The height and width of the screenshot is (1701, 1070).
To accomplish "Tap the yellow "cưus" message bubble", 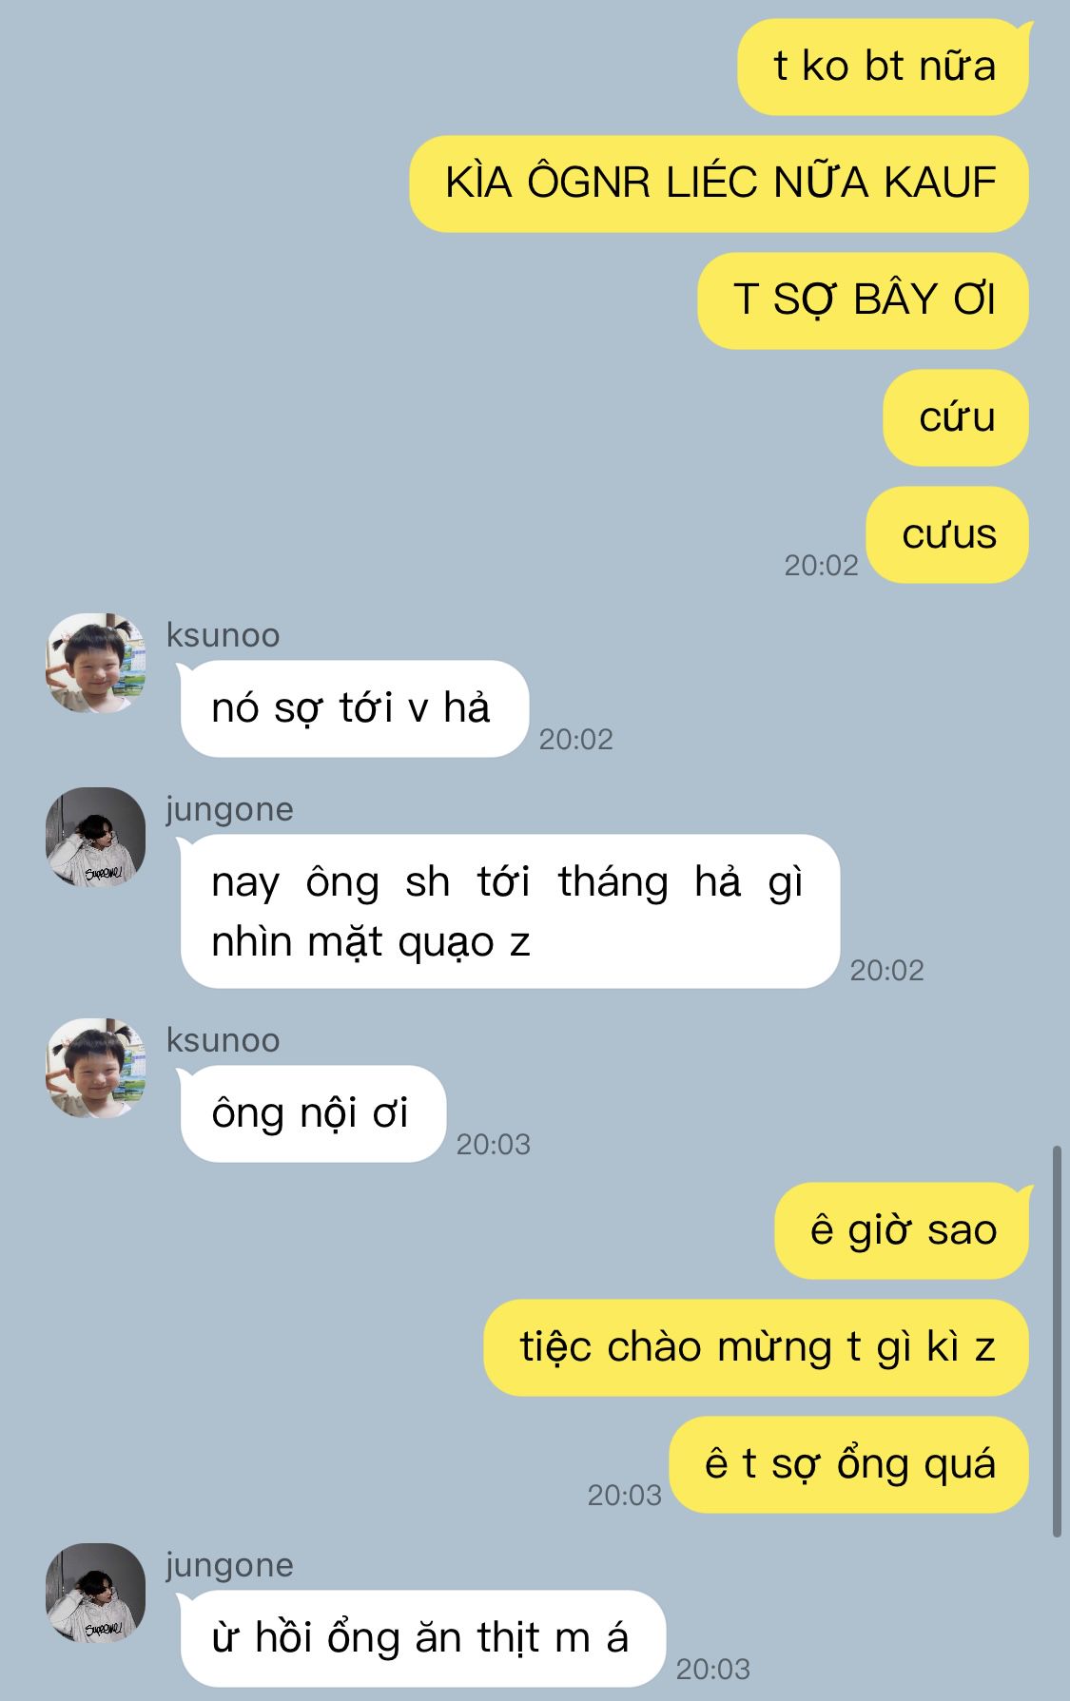I will [948, 534].
